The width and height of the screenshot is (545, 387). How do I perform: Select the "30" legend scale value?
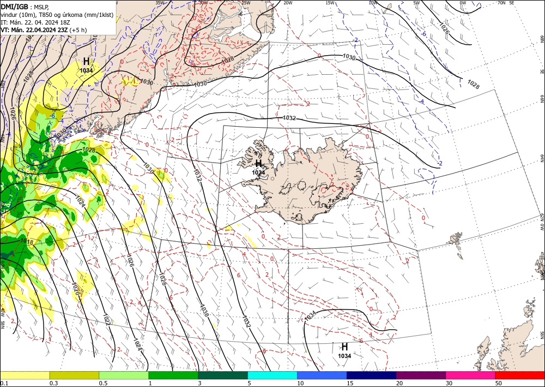tap(450, 383)
